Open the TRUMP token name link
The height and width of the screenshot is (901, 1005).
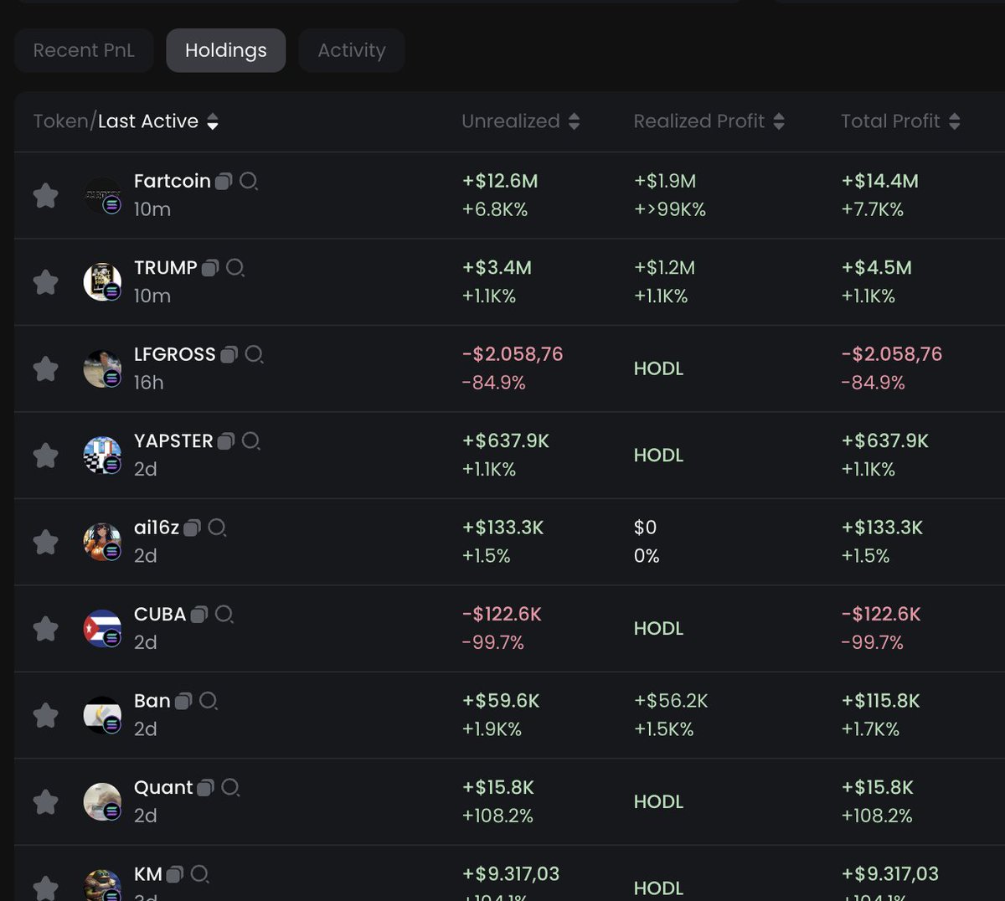coord(166,268)
